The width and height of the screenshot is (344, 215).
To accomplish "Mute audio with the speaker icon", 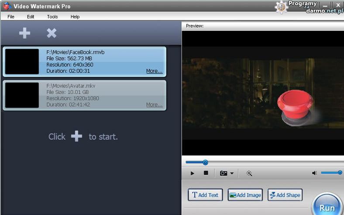I will 314,173.
